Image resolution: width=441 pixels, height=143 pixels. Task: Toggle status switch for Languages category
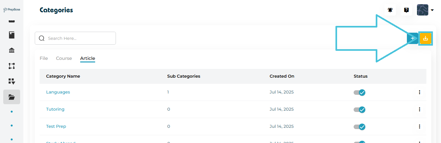point(359,92)
